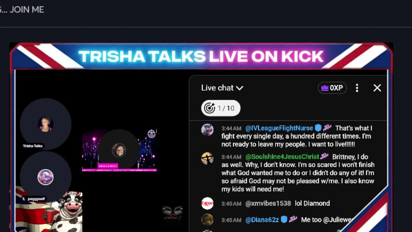Screen dimensions: 412x232
Task: Select the Exxon logo avatar of xmvibes1538
Action: coord(207,204)
